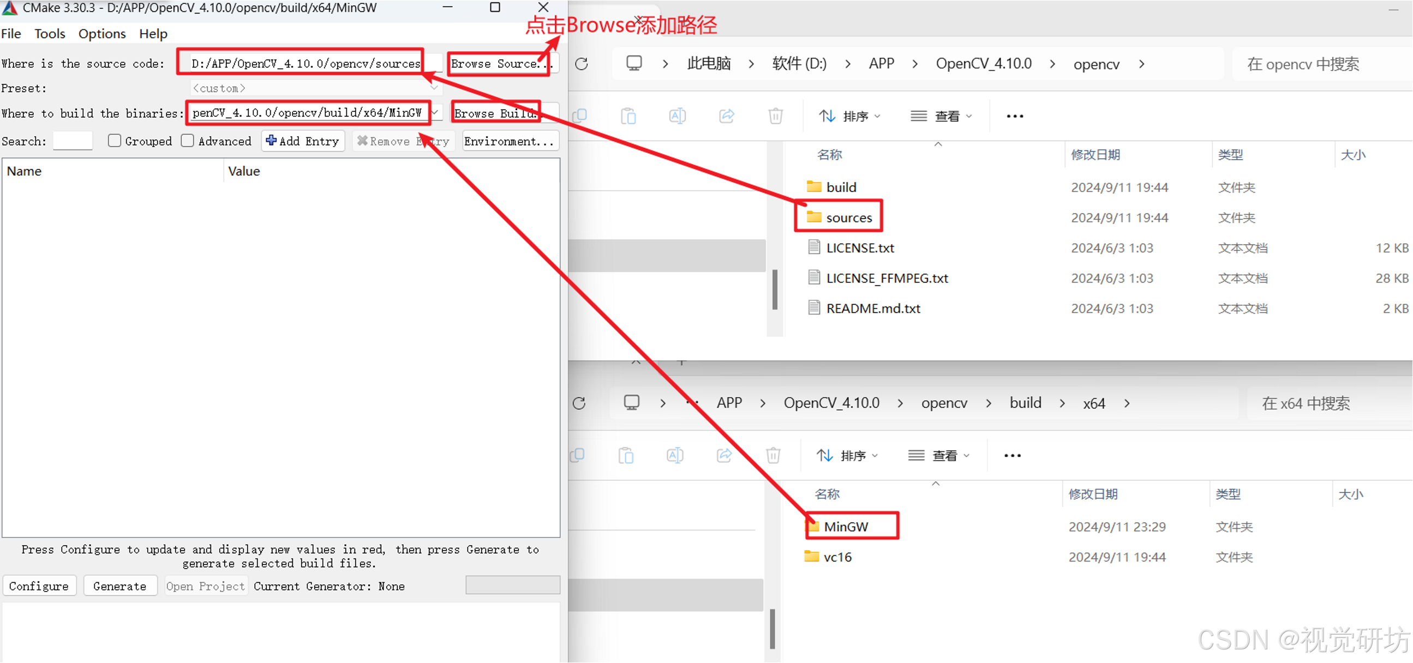Expand the chevron after x64 in bottom address bar
Image resolution: width=1413 pixels, height=663 pixels.
pos(1127,403)
